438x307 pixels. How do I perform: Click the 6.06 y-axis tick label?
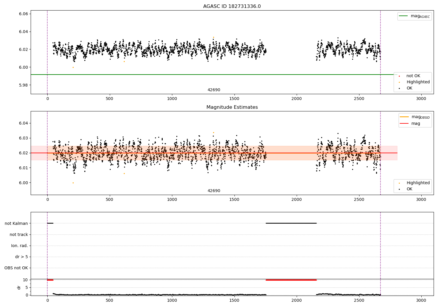23,14
